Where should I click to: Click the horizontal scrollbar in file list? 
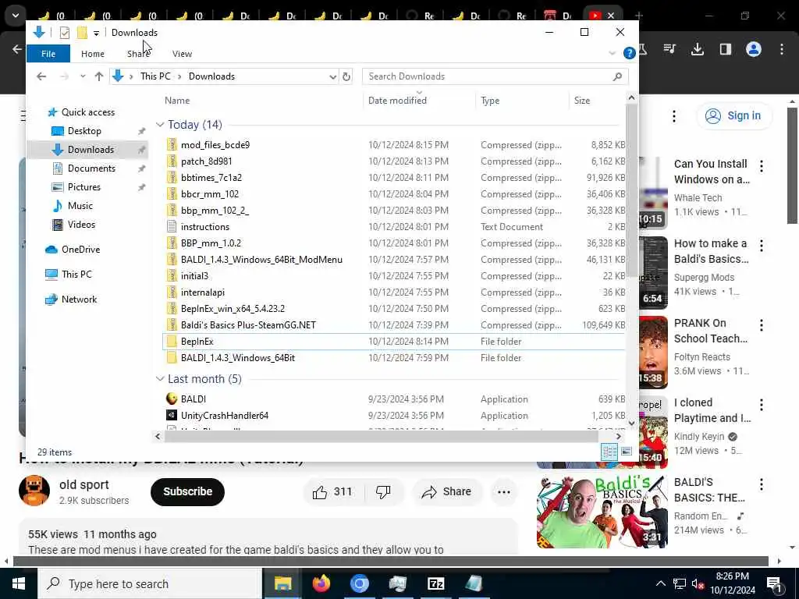point(381,437)
